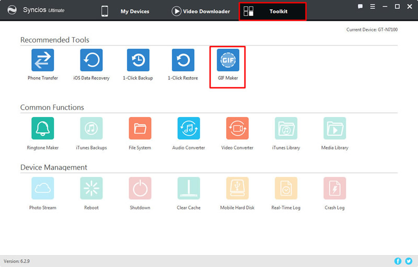Start 1-Click Backup
Image resolution: width=418 pixels, height=267 pixels.
pos(138,60)
